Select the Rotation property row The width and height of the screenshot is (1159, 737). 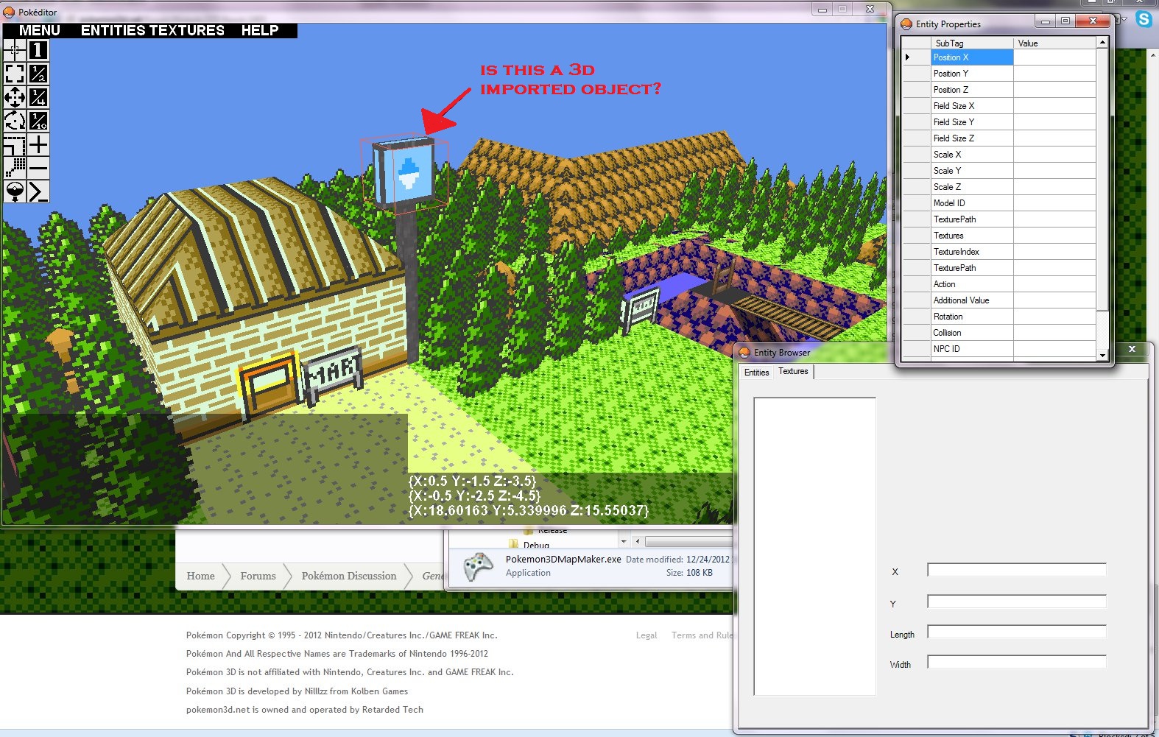[x=998, y=317]
